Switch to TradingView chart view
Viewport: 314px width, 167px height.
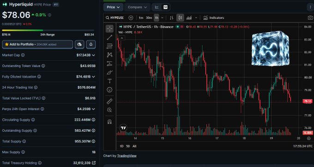click(x=165, y=7)
